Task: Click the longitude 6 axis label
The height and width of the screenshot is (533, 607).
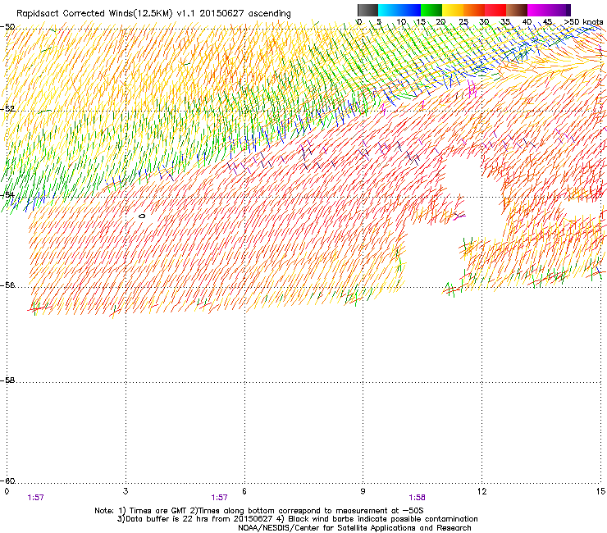Action: (x=244, y=491)
